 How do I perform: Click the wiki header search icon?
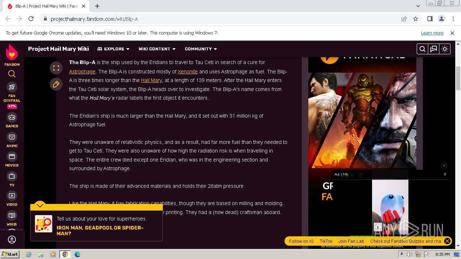pyautogui.click(x=422, y=49)
